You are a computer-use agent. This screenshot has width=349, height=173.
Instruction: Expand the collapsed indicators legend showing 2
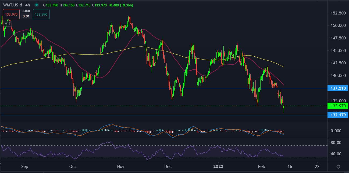pyautogui.click(x=8, y=24)
